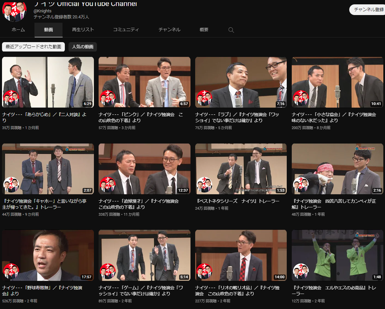Open the 14:00 リオの戦リオ品 video thumbnail
Image resolution: width=385 pixels, height=309 pixels.
[241, 255]
